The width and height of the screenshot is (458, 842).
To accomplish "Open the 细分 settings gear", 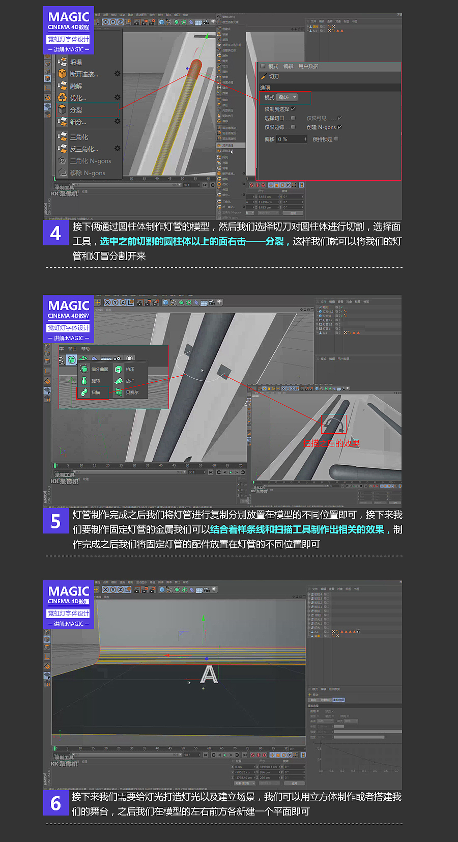I will (117, 121).
